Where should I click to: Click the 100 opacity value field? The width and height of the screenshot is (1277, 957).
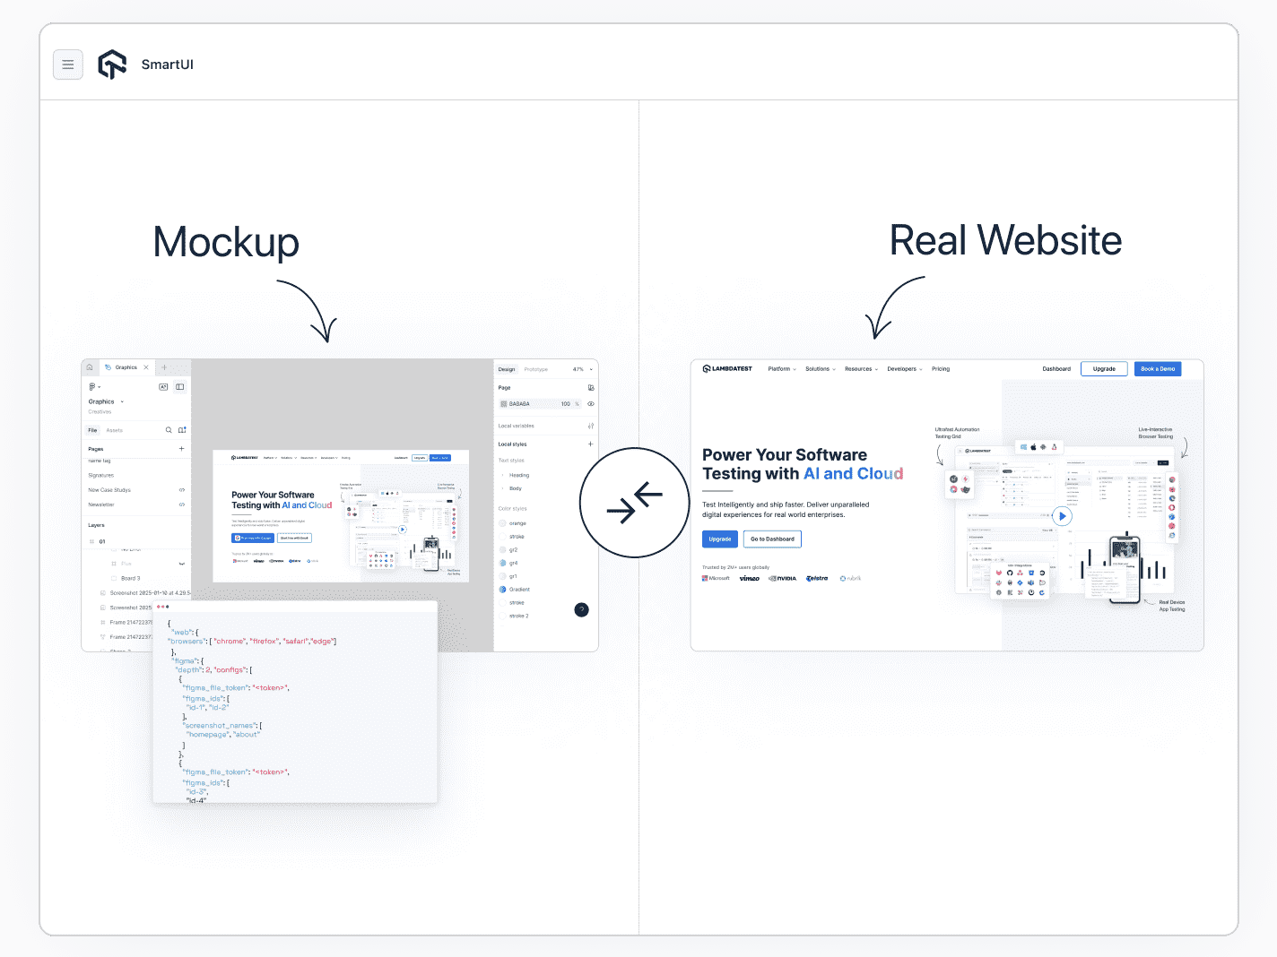[566, 404]
